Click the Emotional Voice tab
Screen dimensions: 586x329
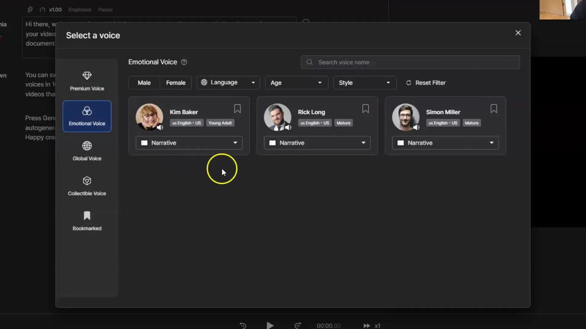click(x=87, y=116)
